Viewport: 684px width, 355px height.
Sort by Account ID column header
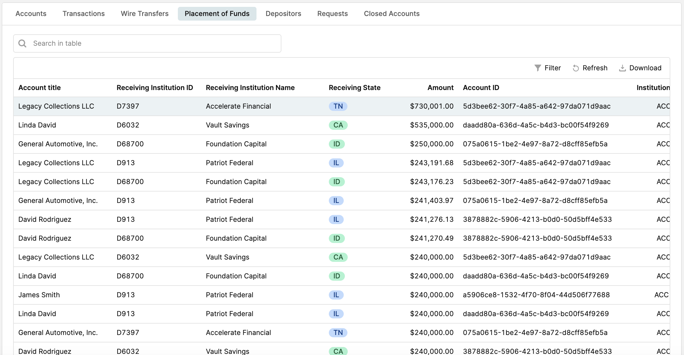pos(481,88)
